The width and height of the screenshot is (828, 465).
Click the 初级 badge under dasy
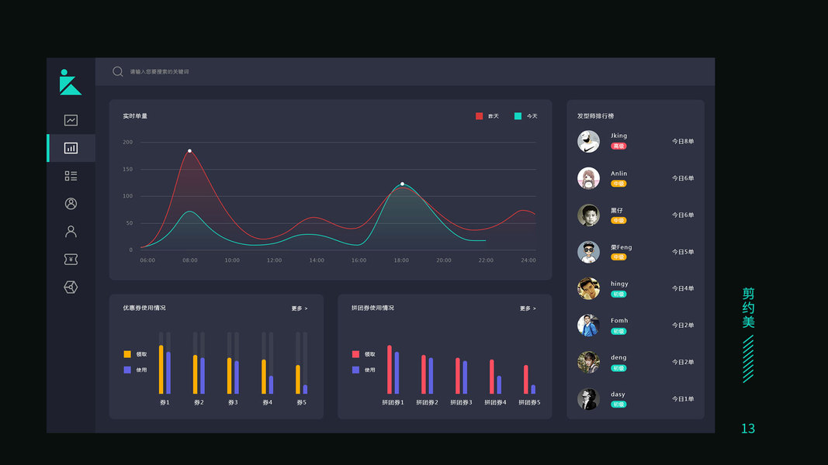[618, 405]
